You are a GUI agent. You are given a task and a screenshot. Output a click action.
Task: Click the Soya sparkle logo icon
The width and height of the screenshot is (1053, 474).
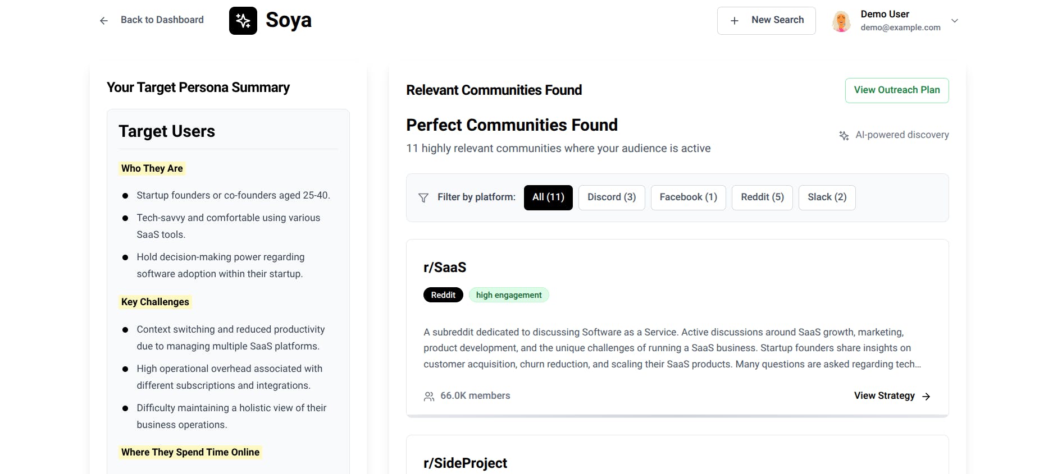tap(243, 21)
